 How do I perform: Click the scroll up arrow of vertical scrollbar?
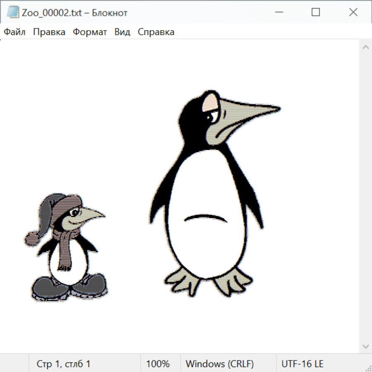pyautogui.click(x=365, y=48)
